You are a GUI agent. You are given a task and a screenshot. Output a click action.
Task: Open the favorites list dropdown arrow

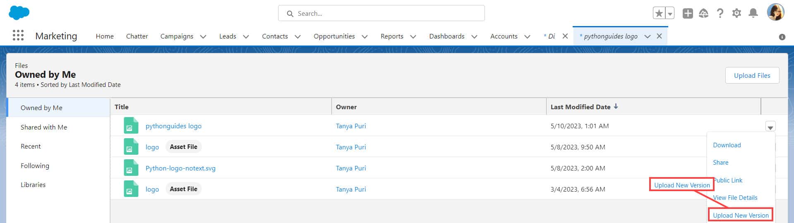[x=670, y=13]
